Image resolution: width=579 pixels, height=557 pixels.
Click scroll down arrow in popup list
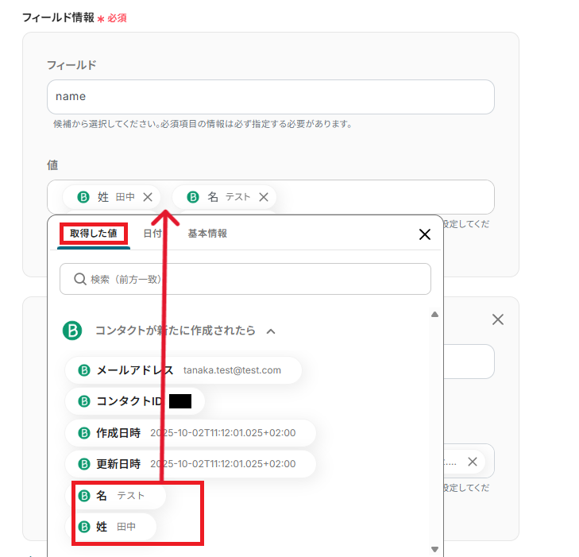coord(434,549)
